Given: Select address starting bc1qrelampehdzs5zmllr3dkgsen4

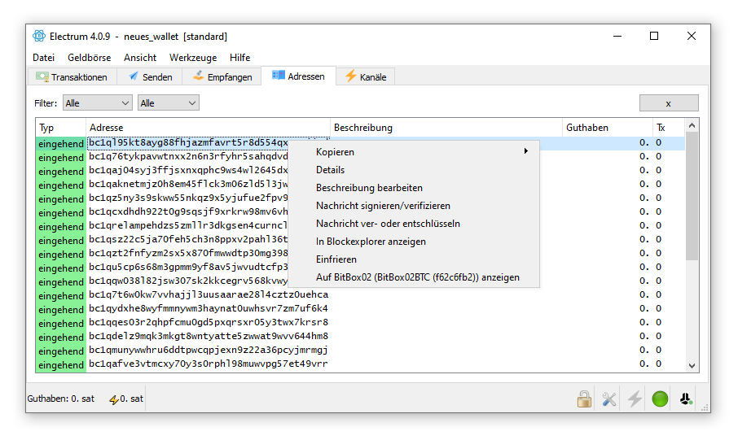Looking at the screenshot, I should click(188, 225).
